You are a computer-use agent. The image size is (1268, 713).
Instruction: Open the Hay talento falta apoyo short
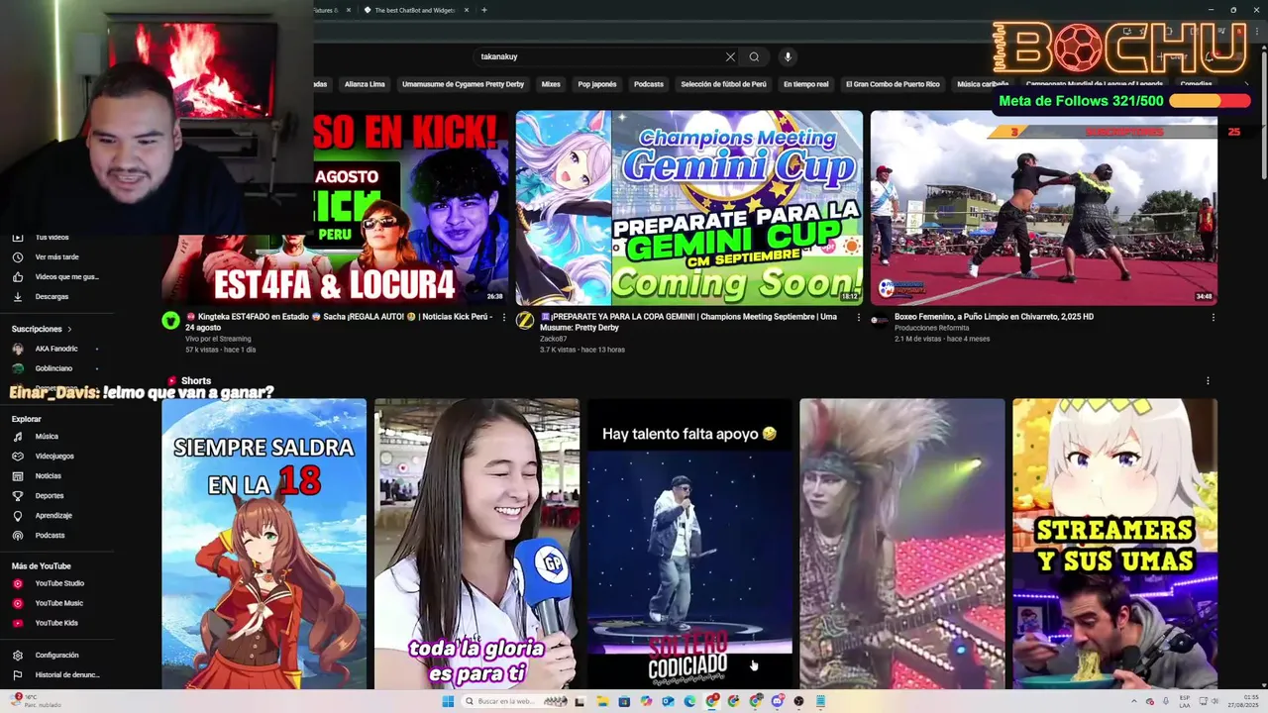point(689,543)
